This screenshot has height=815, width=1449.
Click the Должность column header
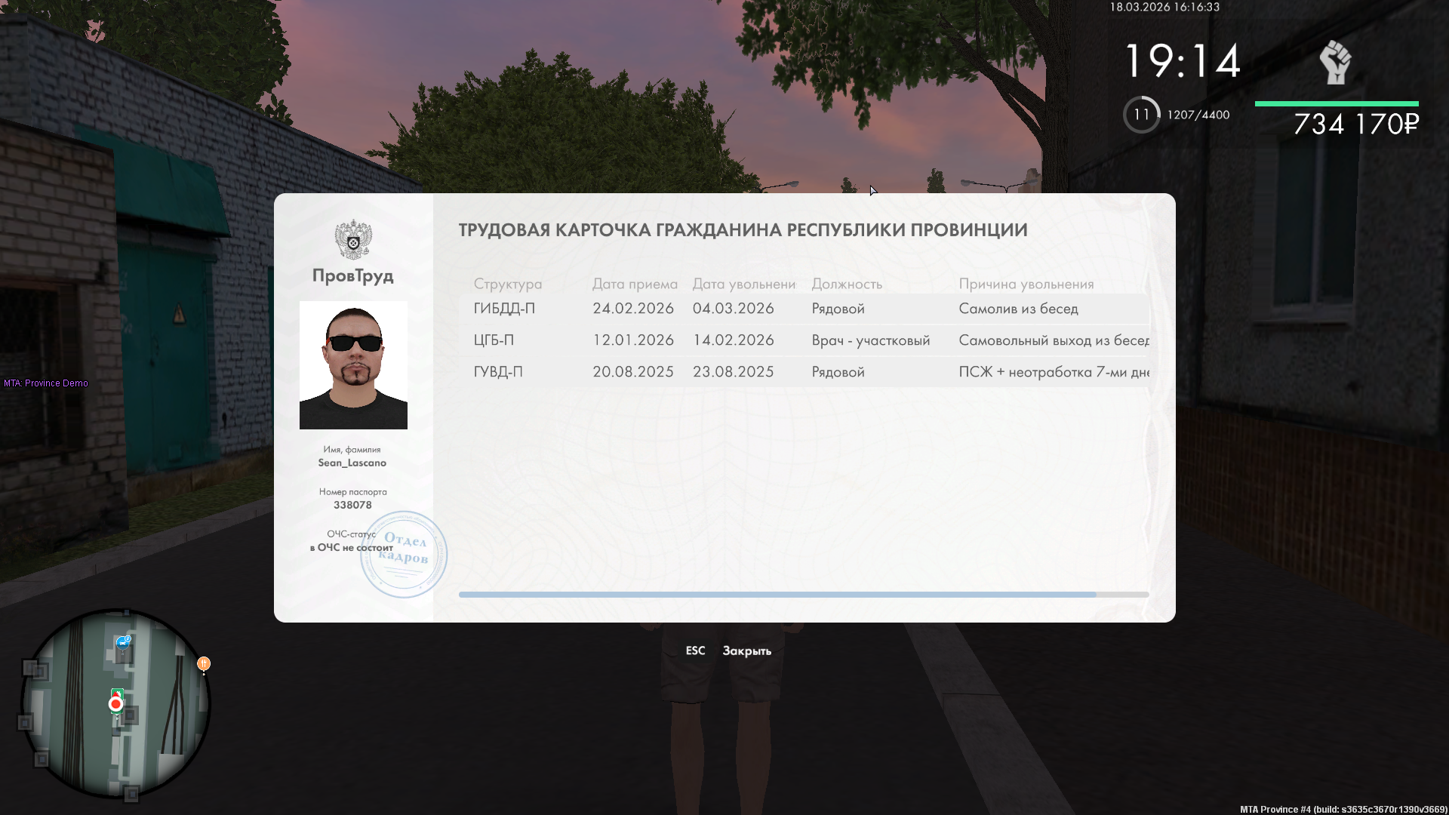pyautogui.click(x=846, y=284)
